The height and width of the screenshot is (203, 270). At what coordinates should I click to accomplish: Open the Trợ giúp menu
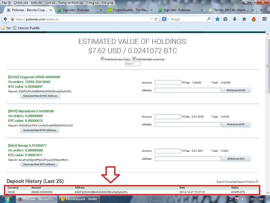tap(108, 3)
